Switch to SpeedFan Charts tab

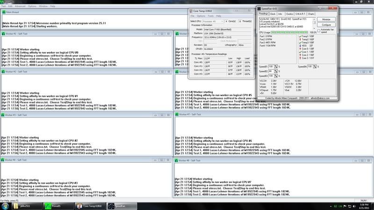tap(311, 14)
